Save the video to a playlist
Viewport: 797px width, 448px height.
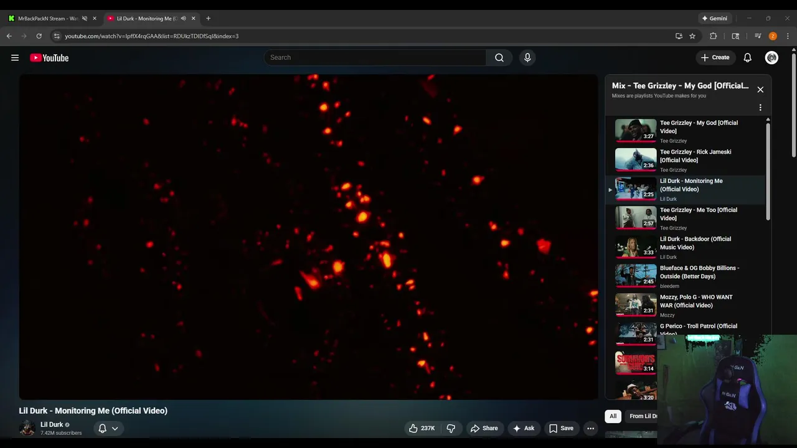click(x=560, y=428)
